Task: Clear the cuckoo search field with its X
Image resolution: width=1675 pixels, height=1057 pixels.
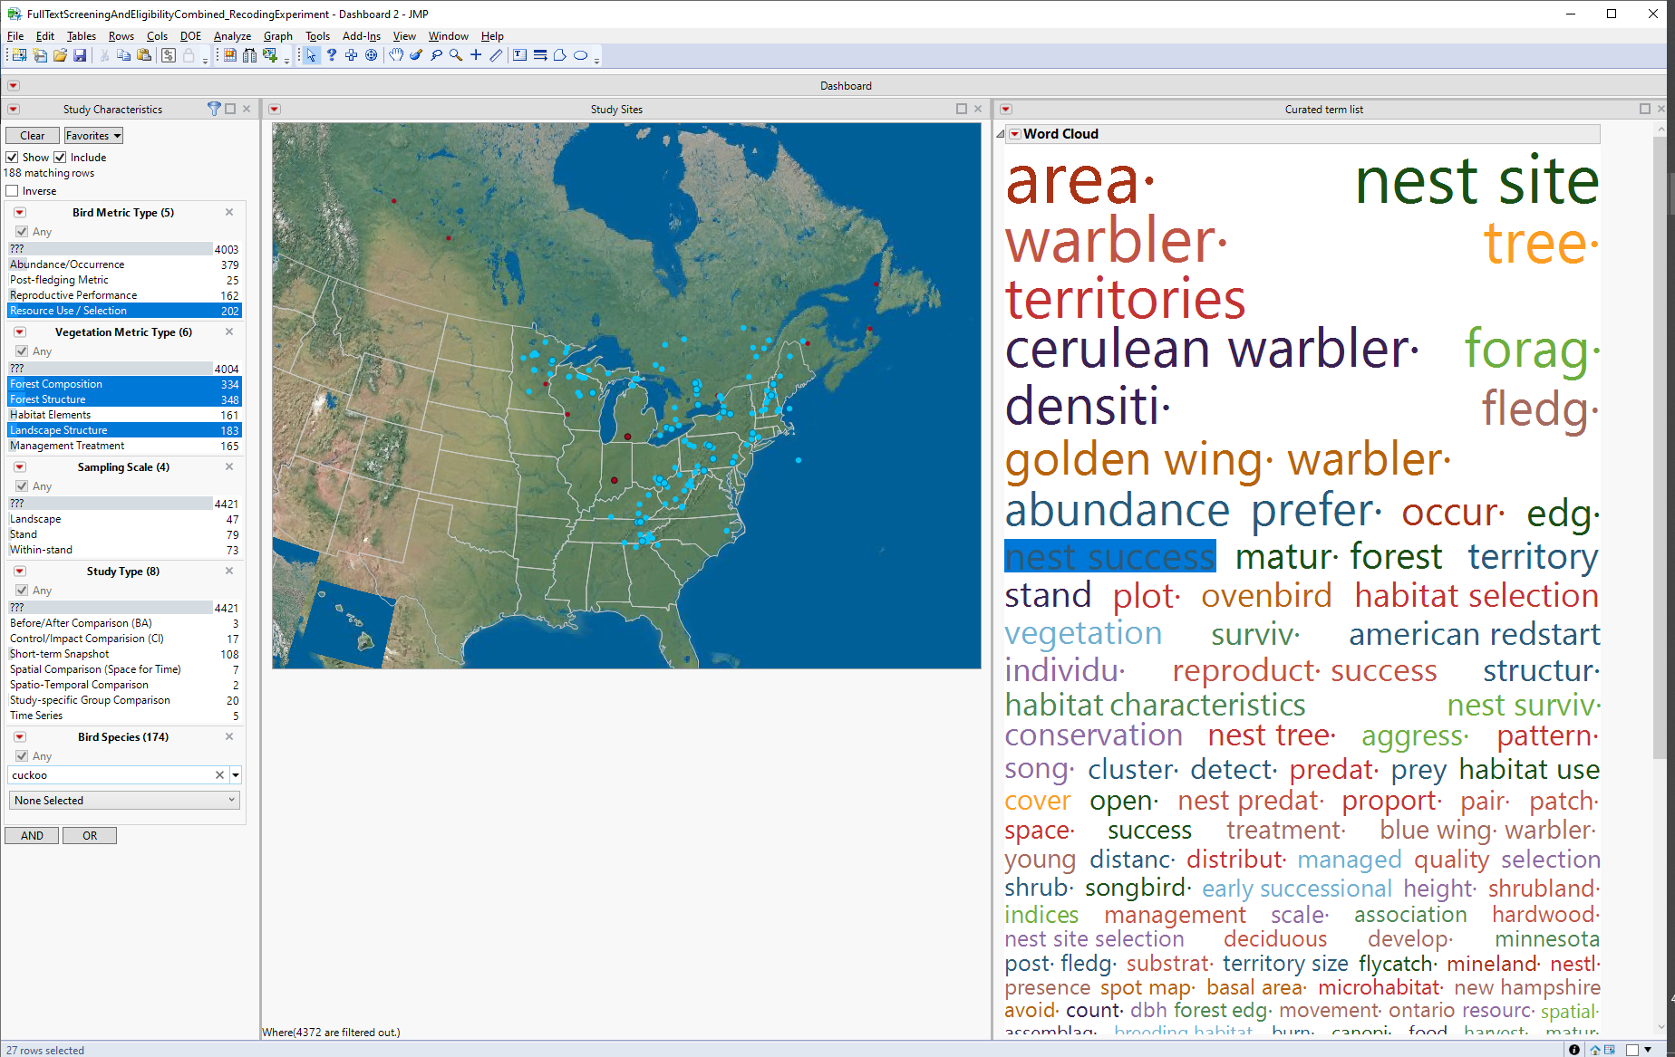Action: coord(219,775)
